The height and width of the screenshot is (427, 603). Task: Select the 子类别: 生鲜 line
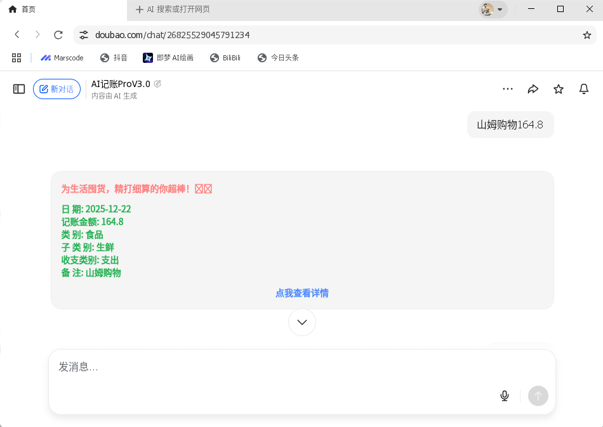pos(88,247)
